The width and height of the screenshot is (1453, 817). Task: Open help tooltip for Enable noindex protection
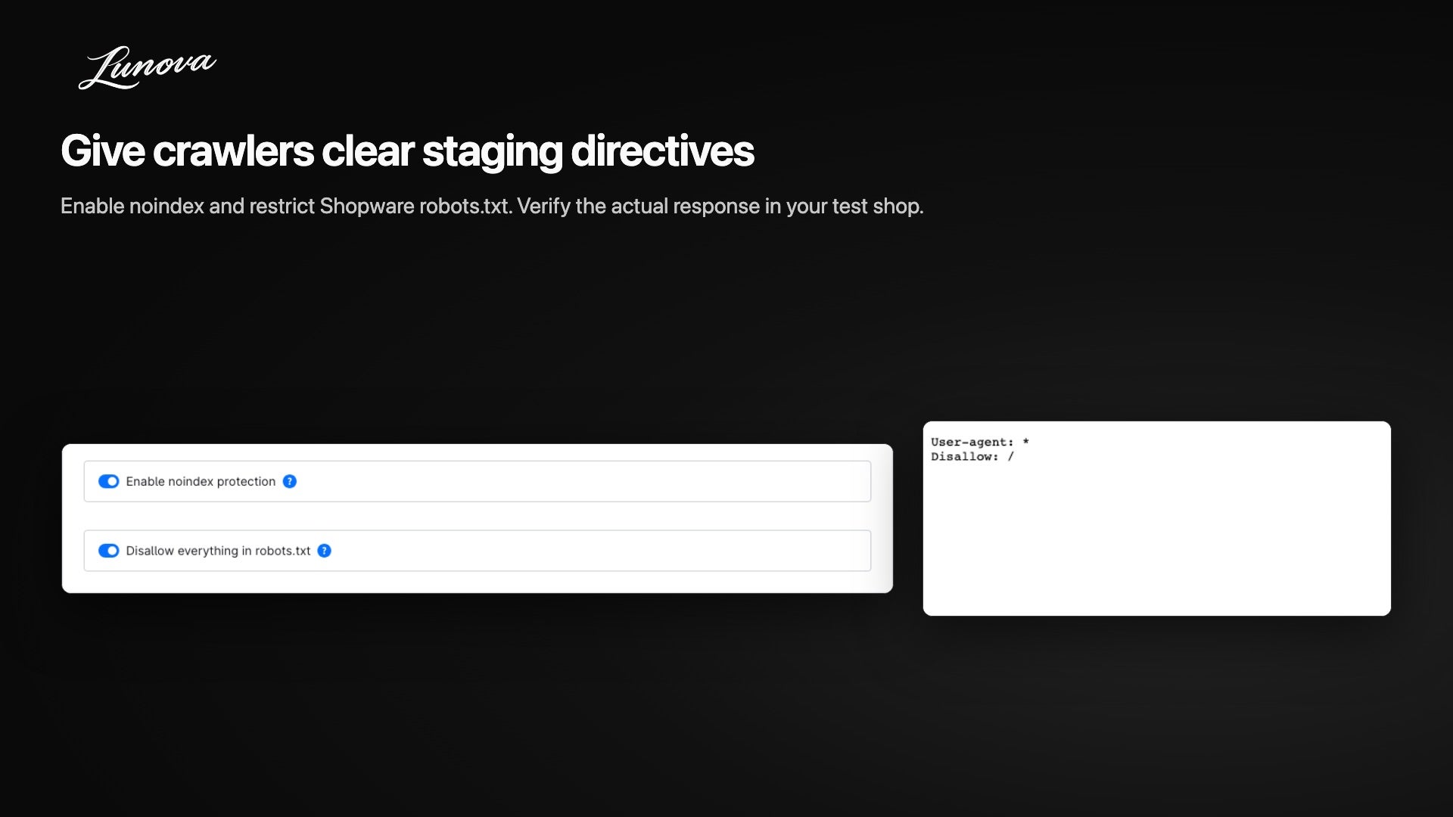[x=289, y=481]
